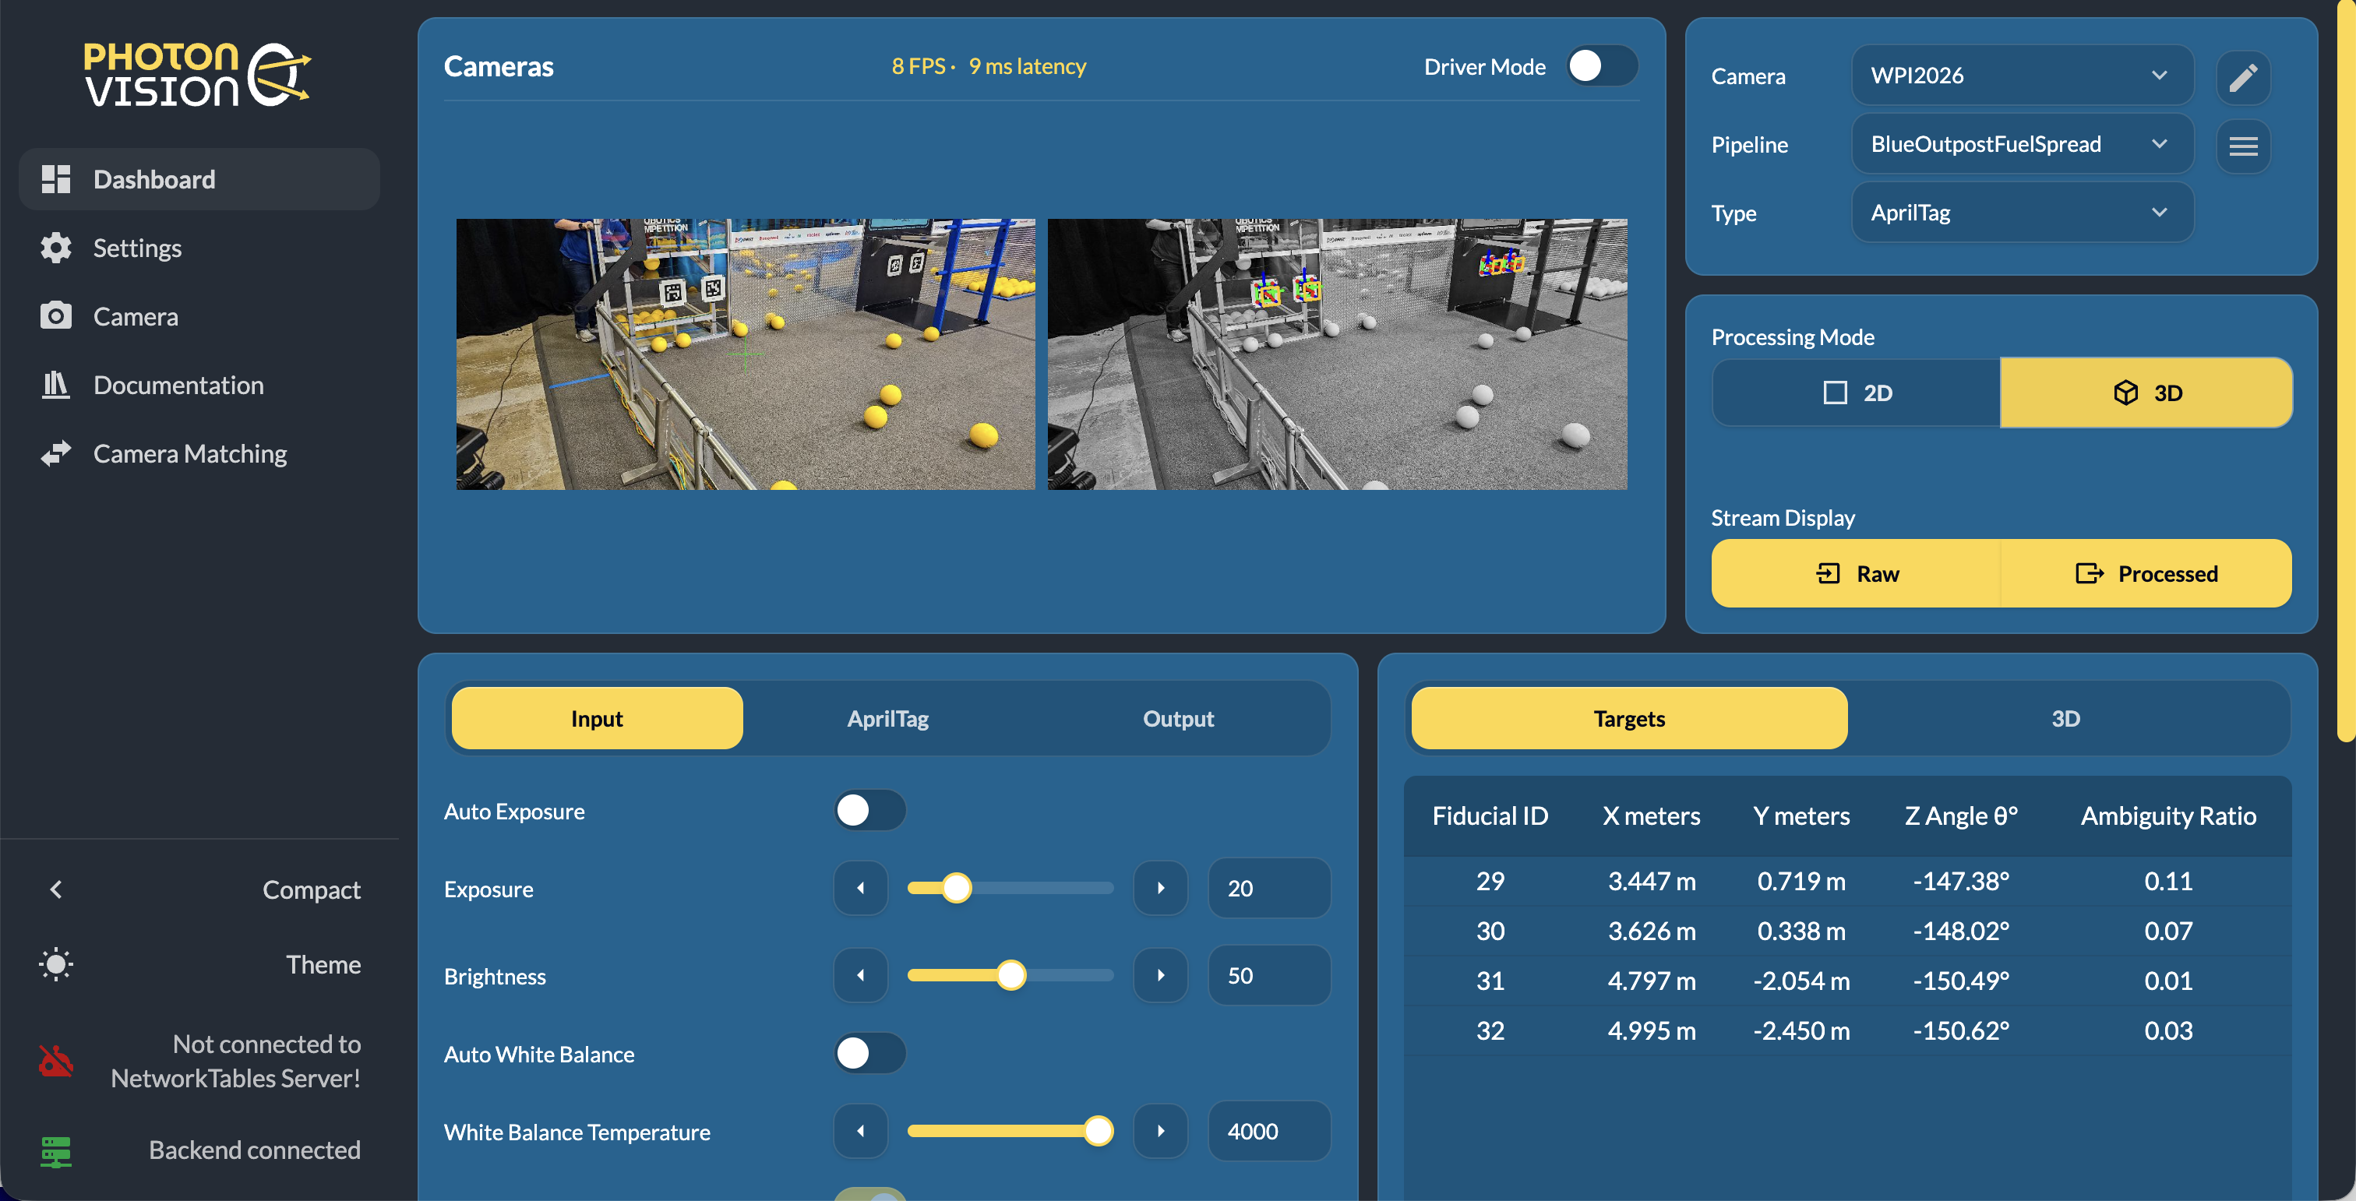The height and width of the screenshot is (1201, 2356).
Task: Increase White Balance Temperature arrow
Action: coord(1161,1131)
